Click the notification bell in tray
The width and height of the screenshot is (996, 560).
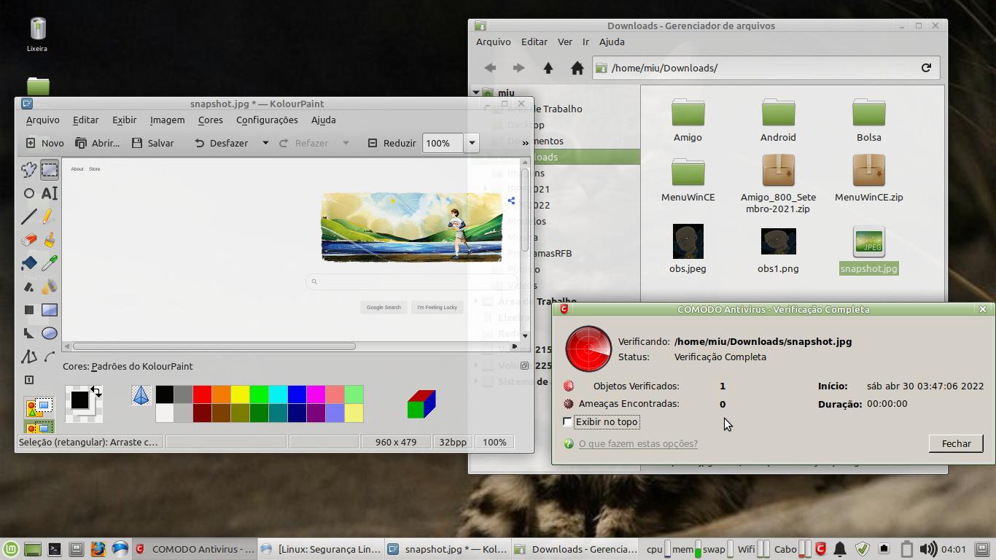click(x=840, y=549)
